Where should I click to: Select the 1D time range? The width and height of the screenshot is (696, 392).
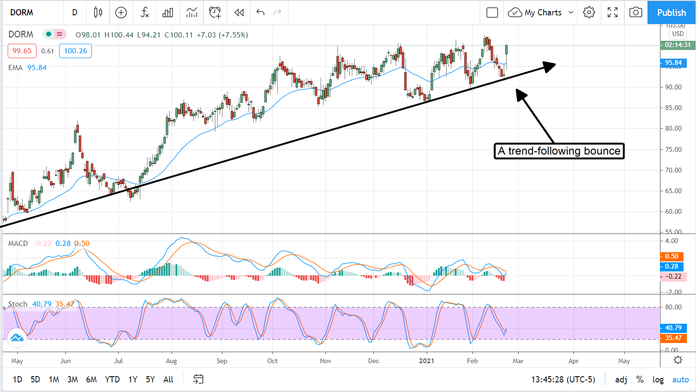tap(17, 380)
